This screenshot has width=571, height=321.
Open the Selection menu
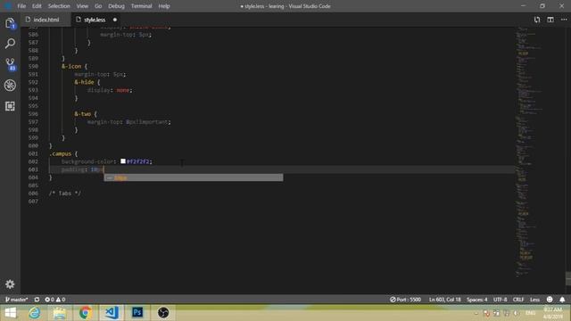(x=59, y=6)
